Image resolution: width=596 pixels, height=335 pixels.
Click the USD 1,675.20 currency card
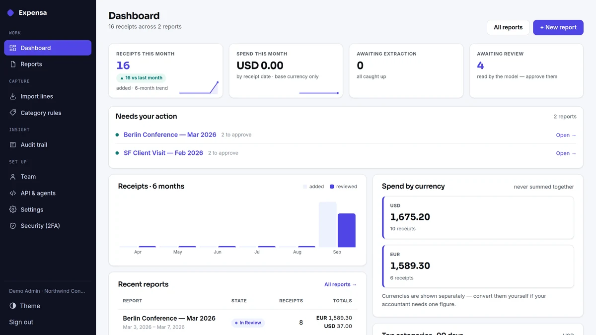[x=478, y=217]
